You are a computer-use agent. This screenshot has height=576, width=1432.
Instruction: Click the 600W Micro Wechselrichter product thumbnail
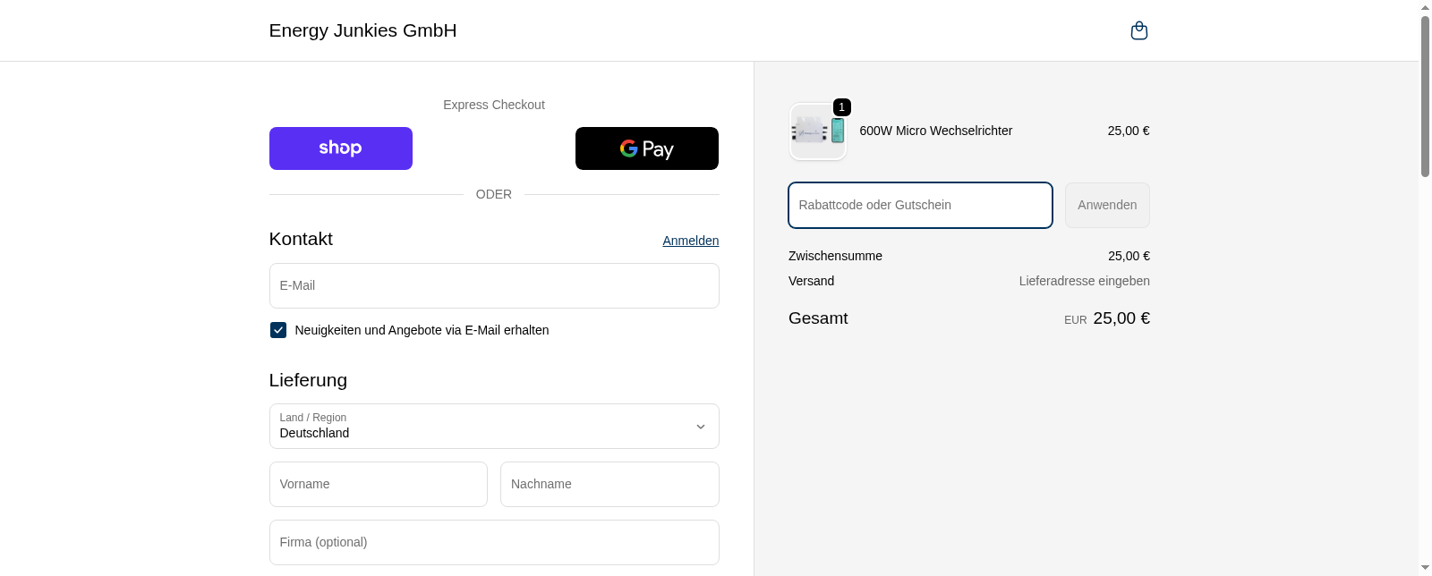[x=817, y=131]
